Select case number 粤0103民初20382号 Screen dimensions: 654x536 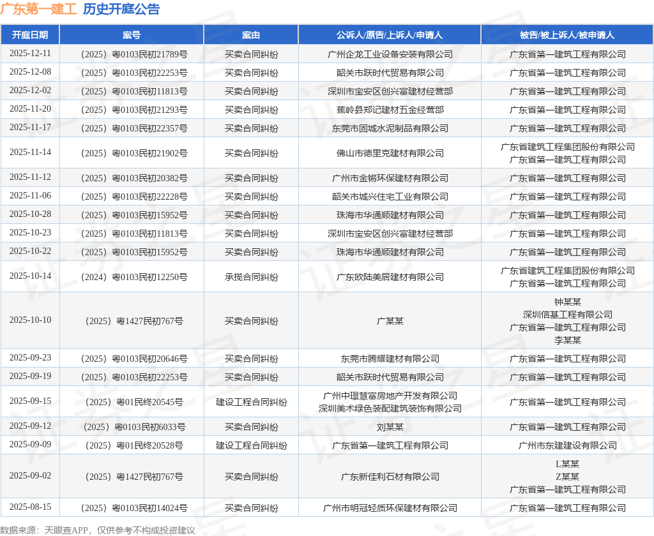click(149, 178)
